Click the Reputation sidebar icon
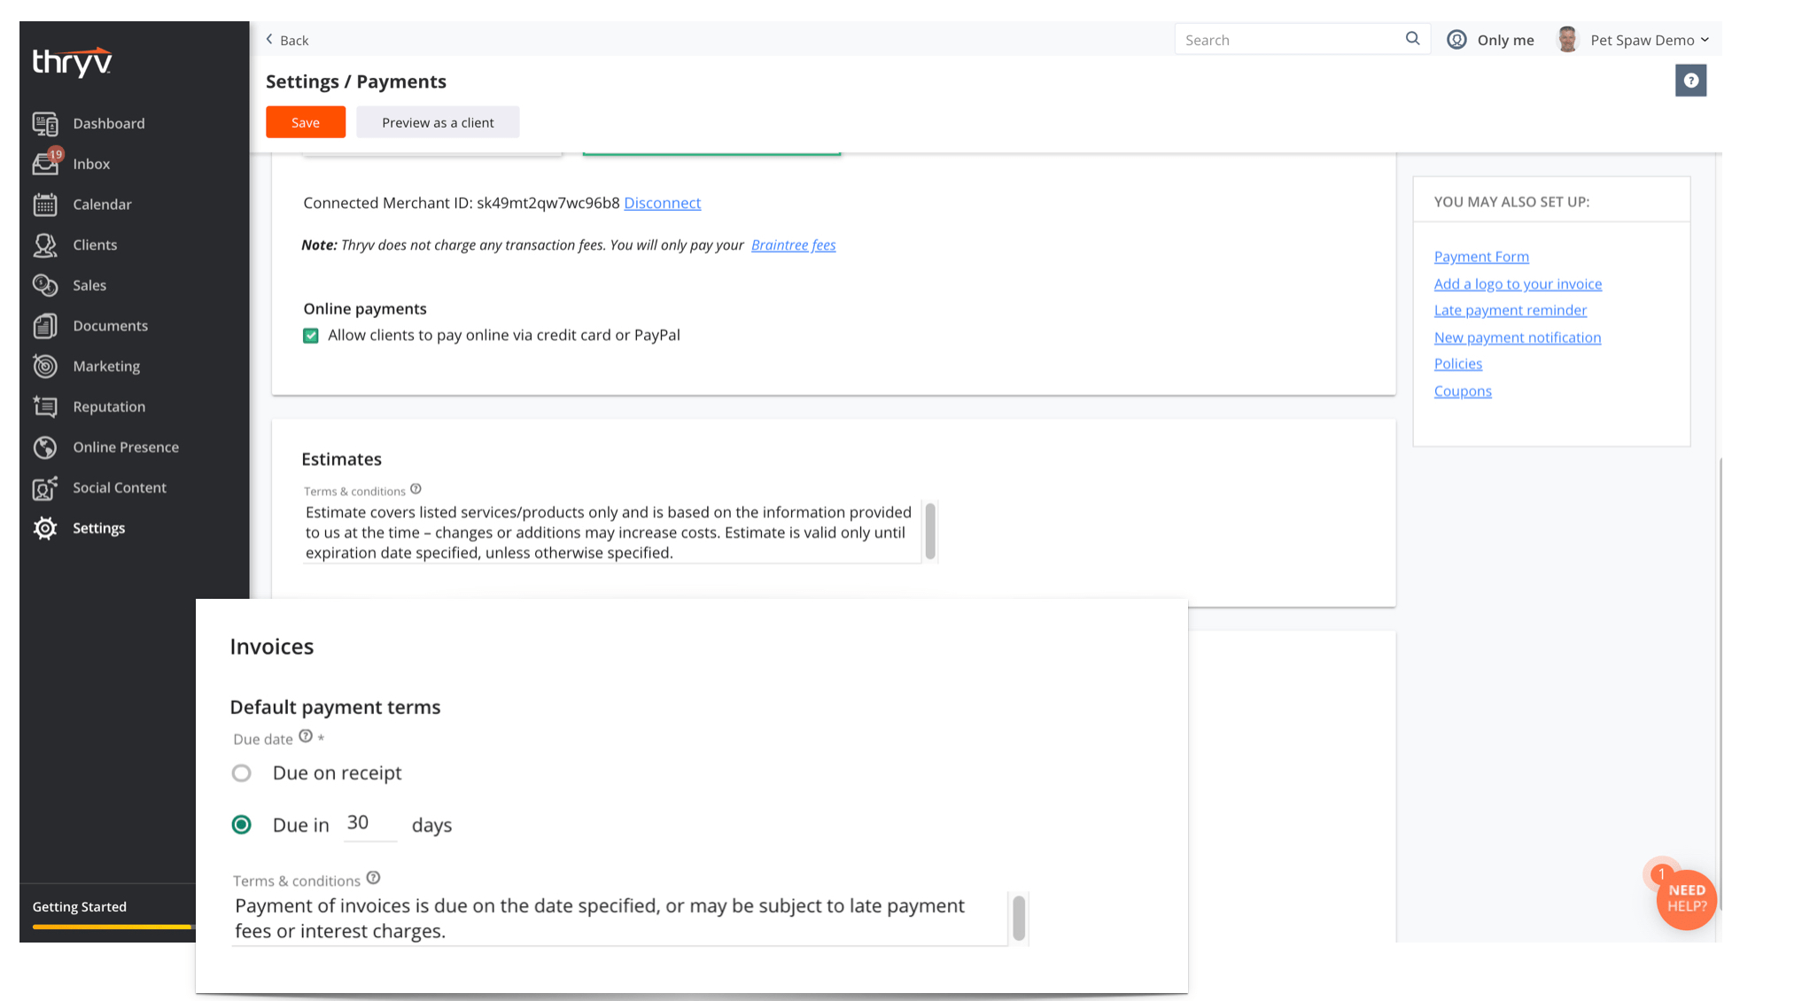The image size is (1802, 1001). point(45,407)
